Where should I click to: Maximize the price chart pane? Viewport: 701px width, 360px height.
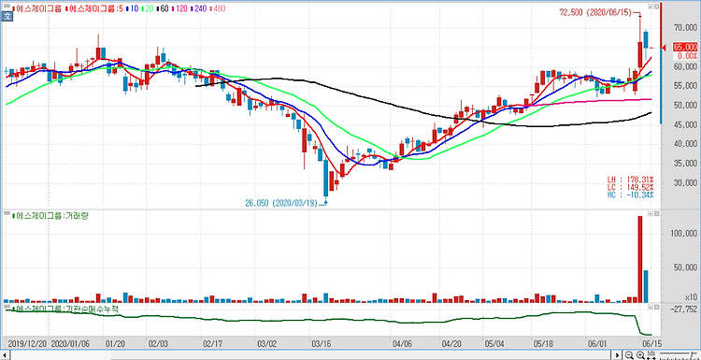pos(656,7)
